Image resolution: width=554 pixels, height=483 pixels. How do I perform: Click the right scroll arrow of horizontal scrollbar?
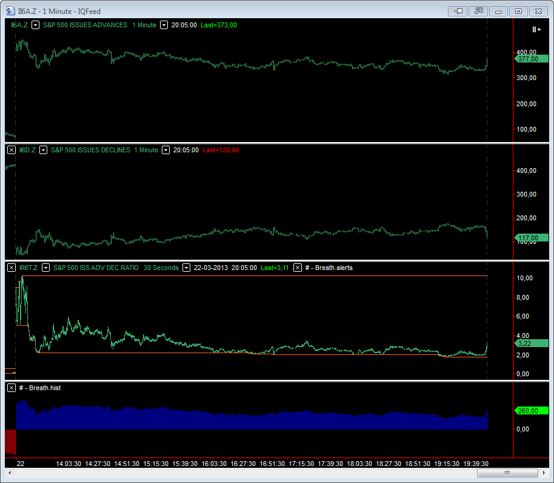544,473
